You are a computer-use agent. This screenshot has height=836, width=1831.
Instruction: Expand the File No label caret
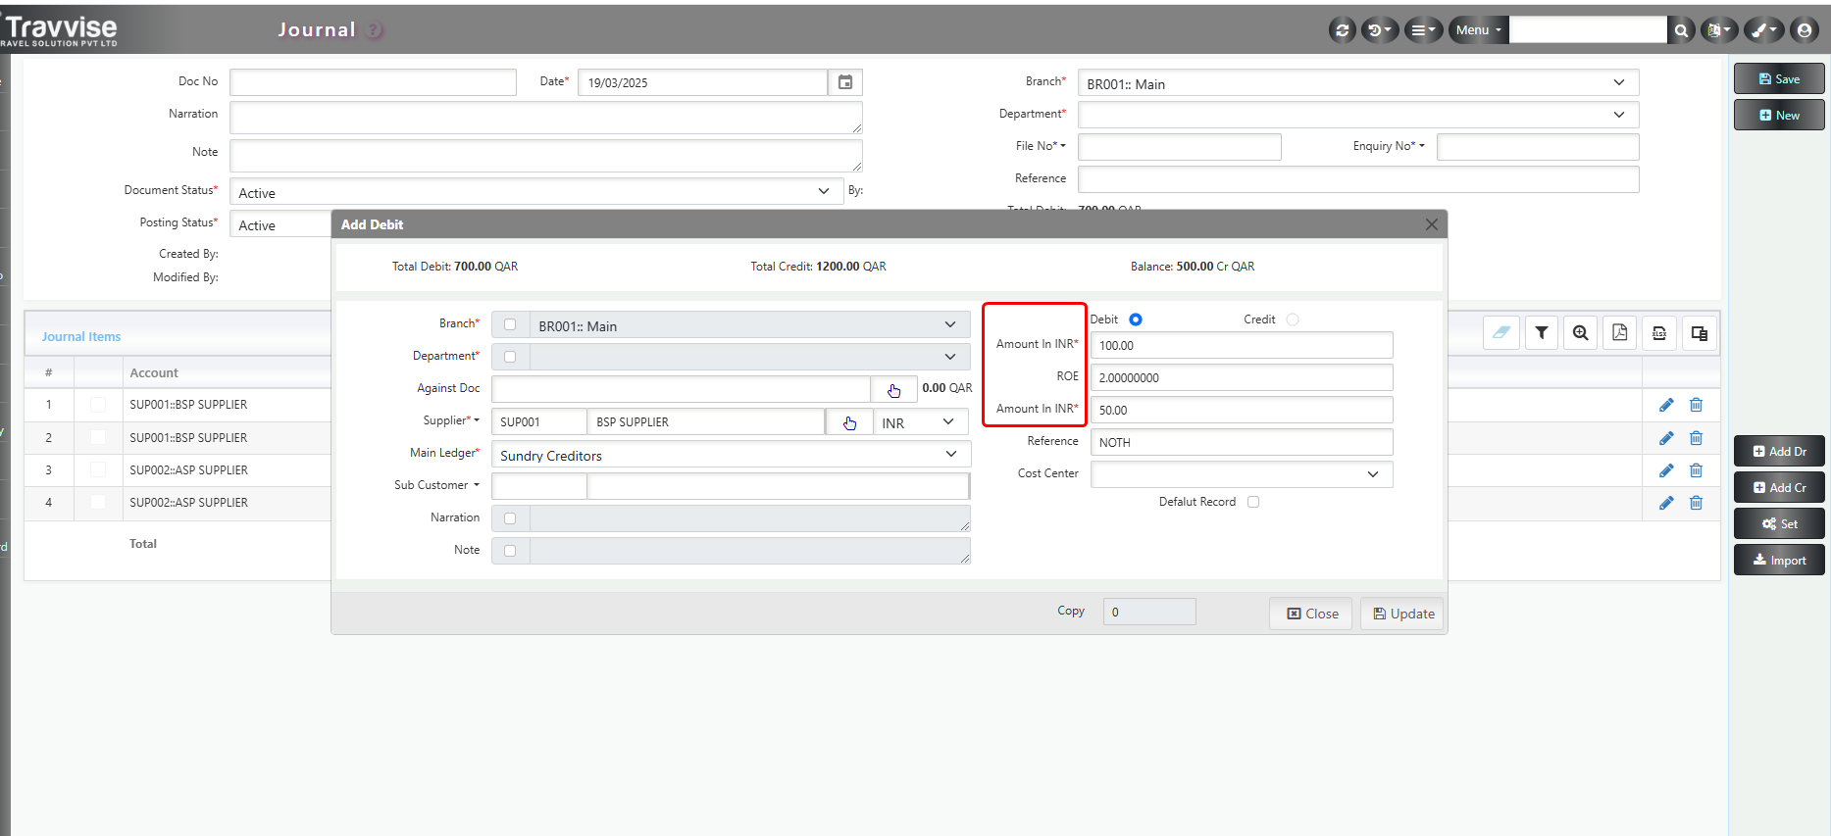click(x=1063, y=146)
